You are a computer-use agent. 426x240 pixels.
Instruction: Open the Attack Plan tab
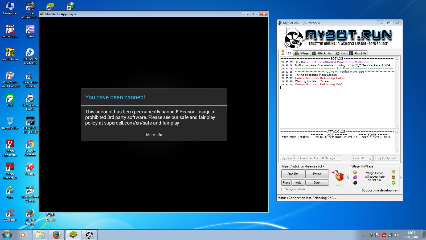[x=322, y=53]
